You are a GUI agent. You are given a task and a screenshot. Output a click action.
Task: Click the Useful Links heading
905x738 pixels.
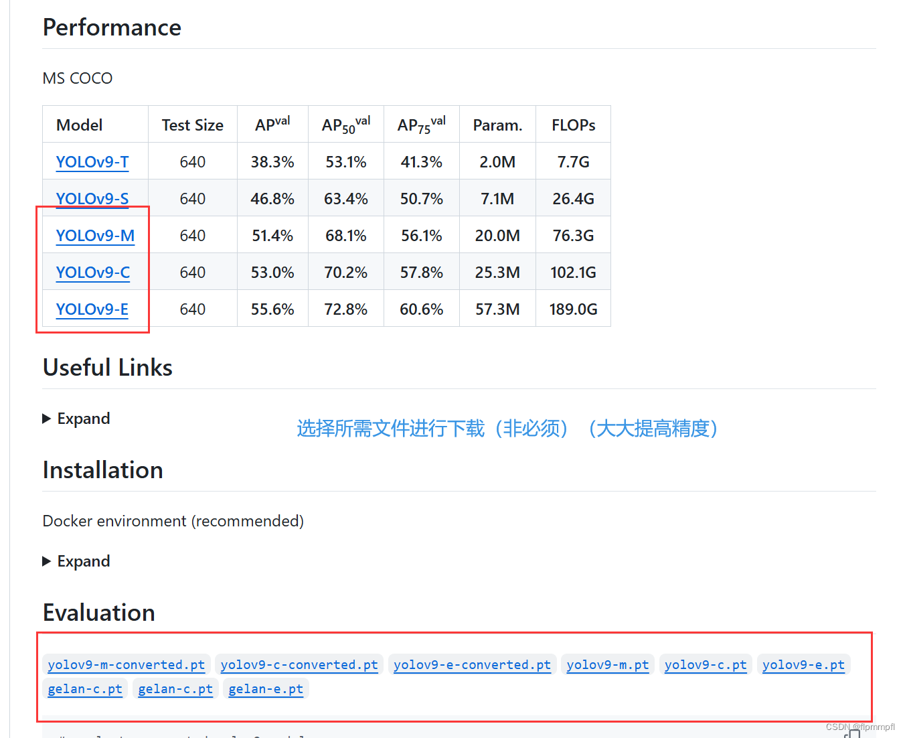pyautogui.click(x=108, y=368)
